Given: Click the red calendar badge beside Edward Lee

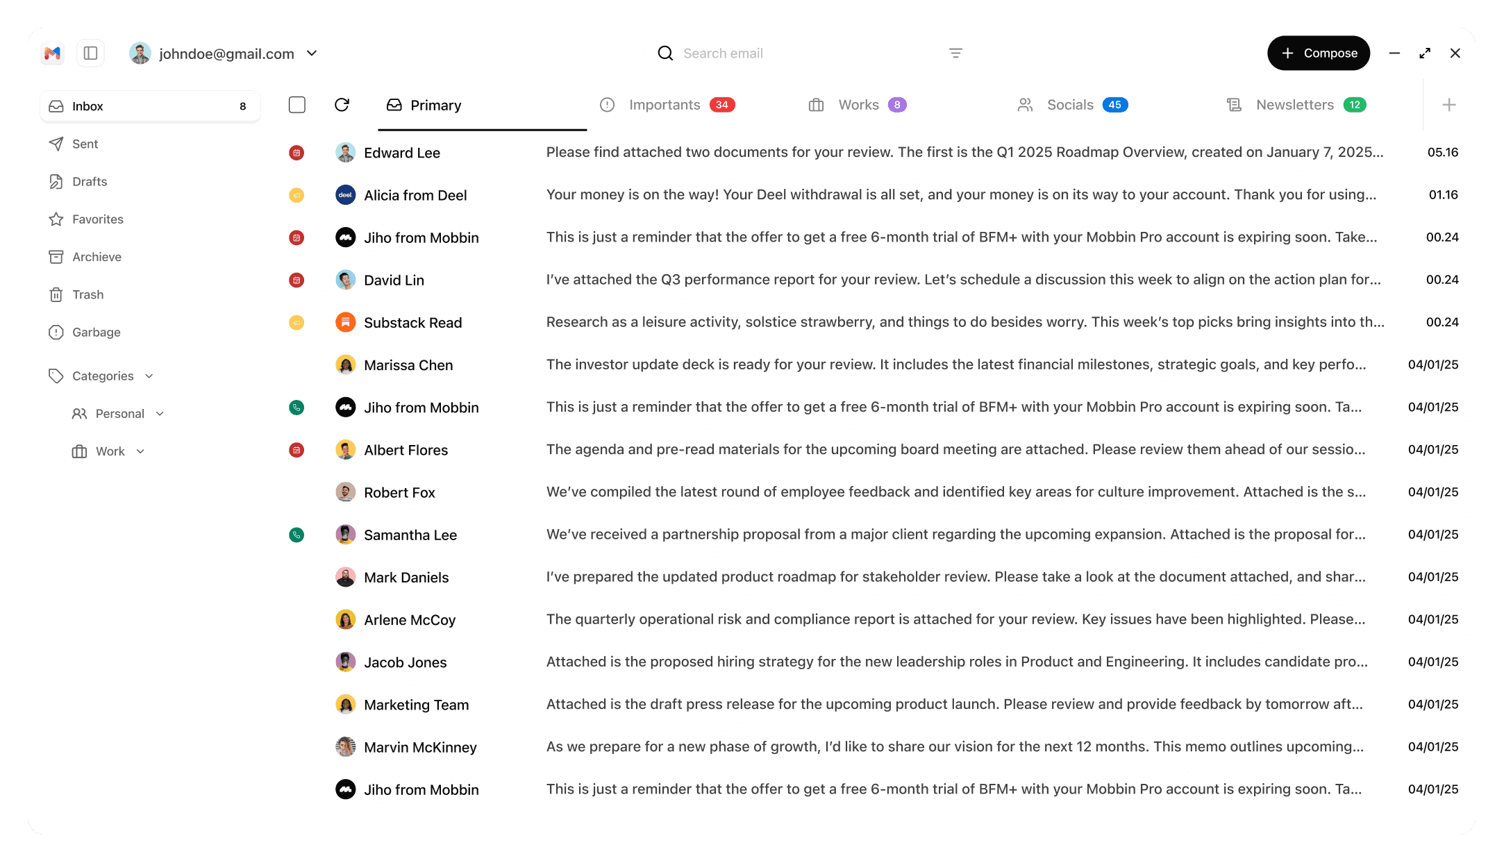Looking at the screenshot, I should (x=296, y=153).
